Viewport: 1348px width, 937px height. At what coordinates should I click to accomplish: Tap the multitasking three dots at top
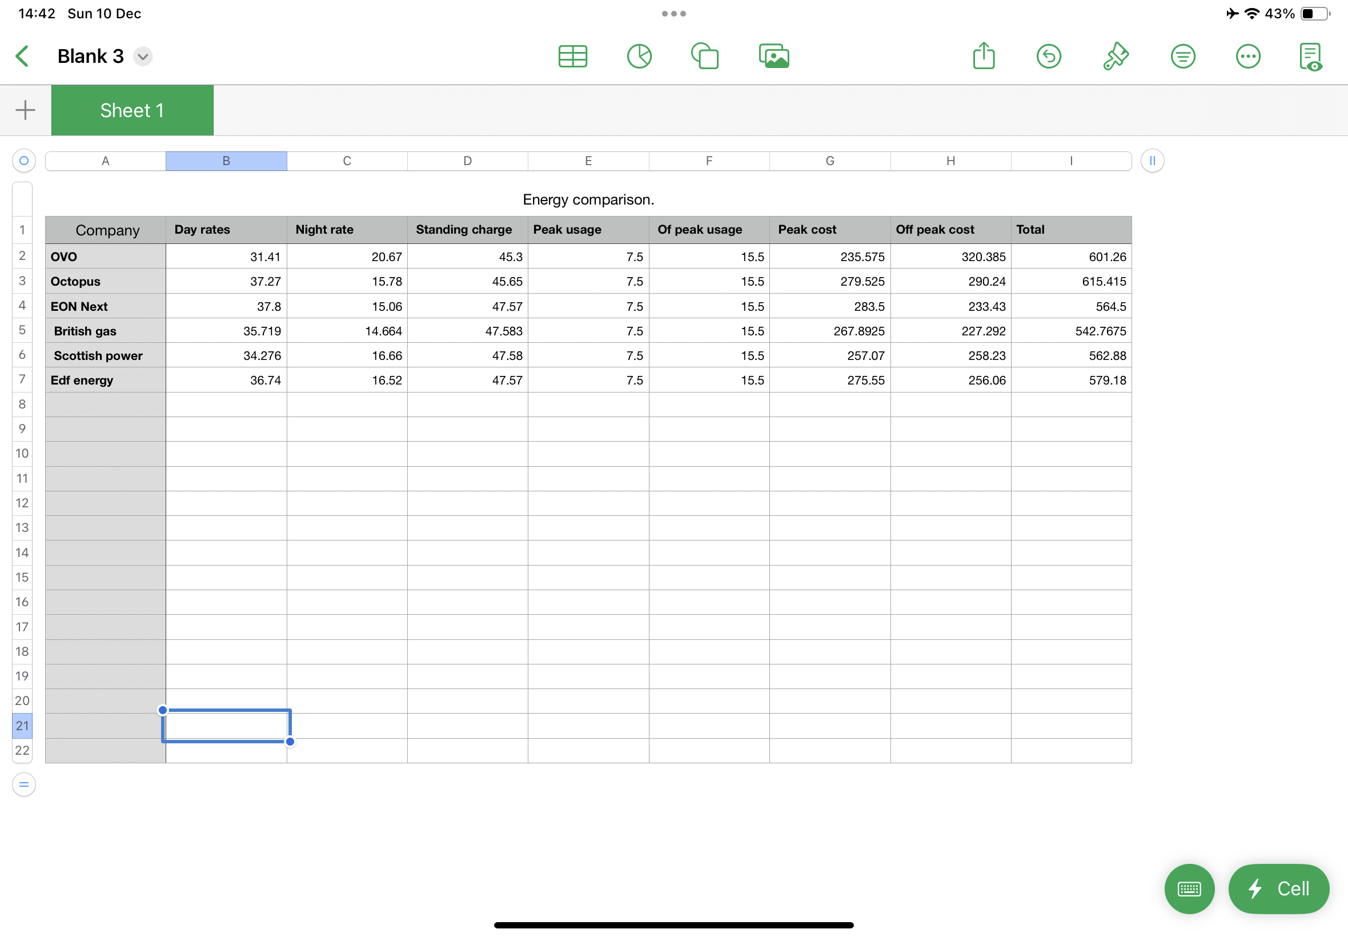point(673,14)
